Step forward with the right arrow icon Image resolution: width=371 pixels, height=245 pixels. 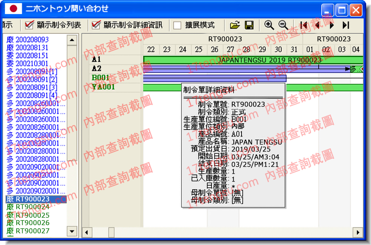pos(332,25)
